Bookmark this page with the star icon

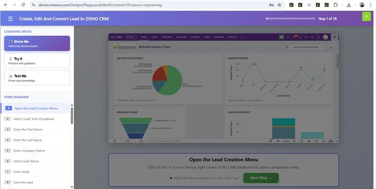coord(279,5)
